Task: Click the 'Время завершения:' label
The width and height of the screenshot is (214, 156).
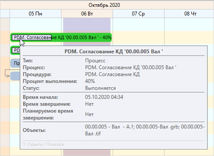Action: tap(47, 104)
